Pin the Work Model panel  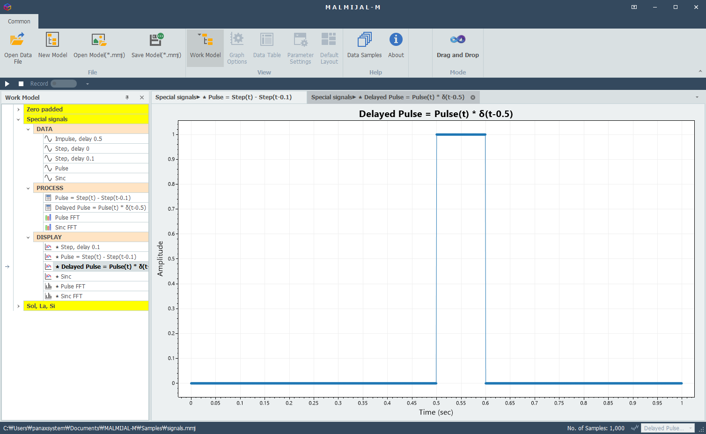[x=127, y=97]
